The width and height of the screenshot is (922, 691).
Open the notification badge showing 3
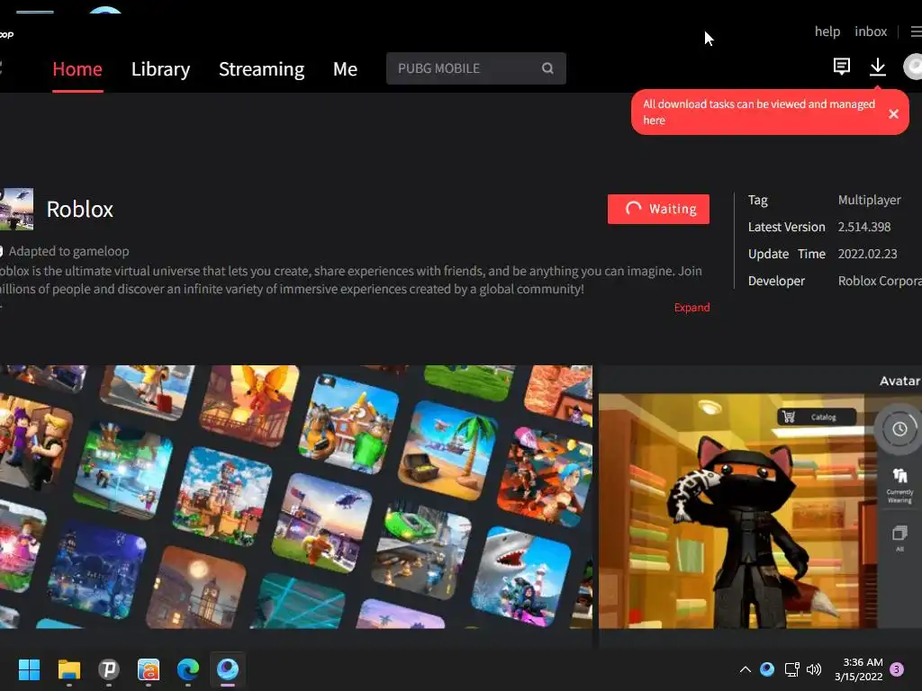897,669
